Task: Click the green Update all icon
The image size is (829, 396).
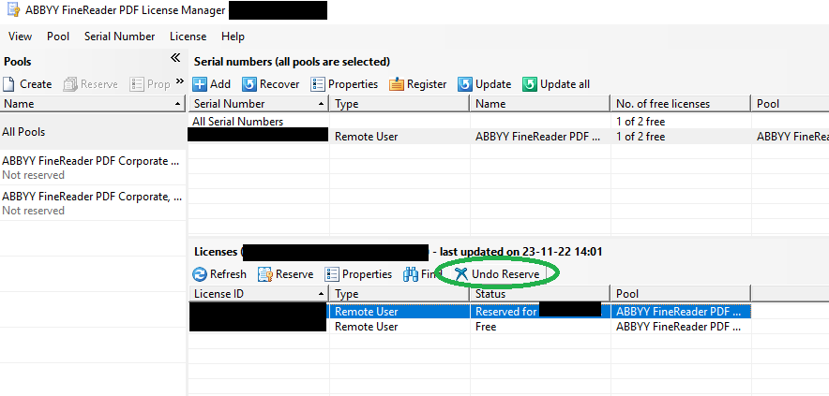Action: pyautogui.click(x=530, y=84)
